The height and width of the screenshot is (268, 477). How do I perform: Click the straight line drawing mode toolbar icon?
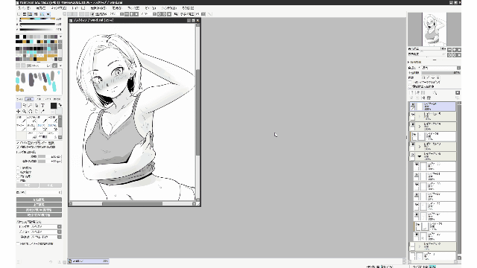209,14
